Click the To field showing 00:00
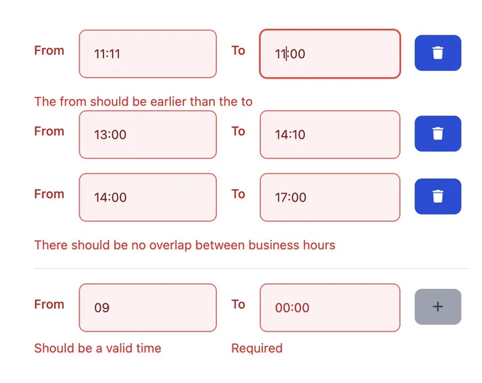 tap(330, 307)
